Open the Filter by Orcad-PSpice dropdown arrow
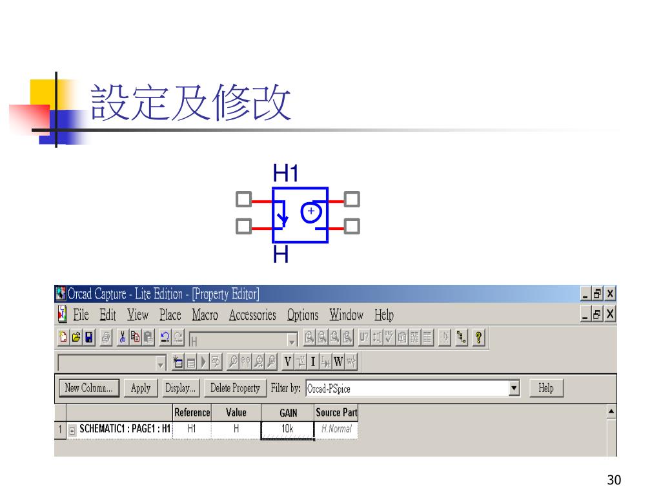Viewport: 661px width, 496px height. click(514, 388)
